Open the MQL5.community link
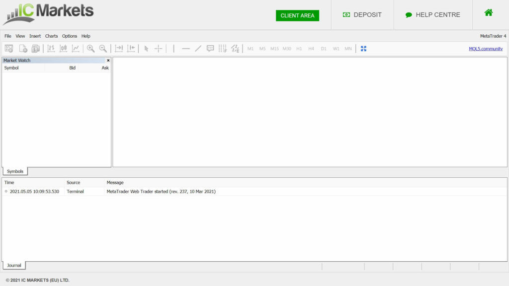The image size is (509, 286). (x=486, y=49)
